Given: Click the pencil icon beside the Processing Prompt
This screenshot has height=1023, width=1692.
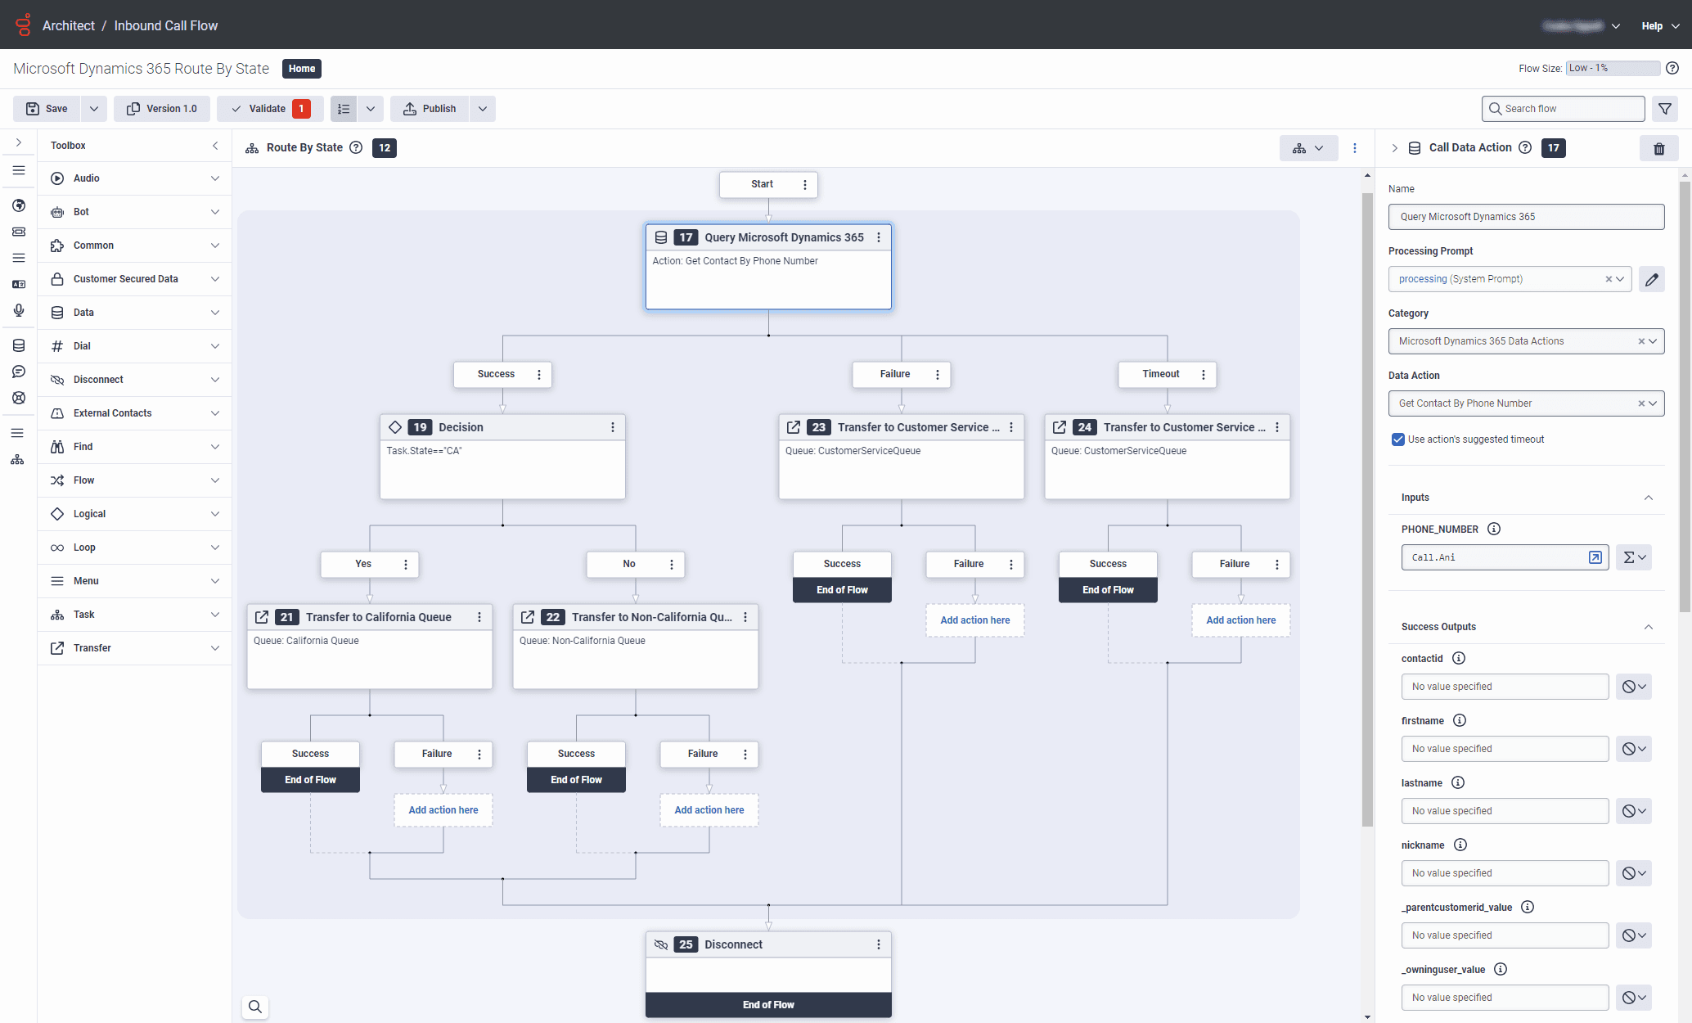Looking at the screenshot, I should 1652,279.
